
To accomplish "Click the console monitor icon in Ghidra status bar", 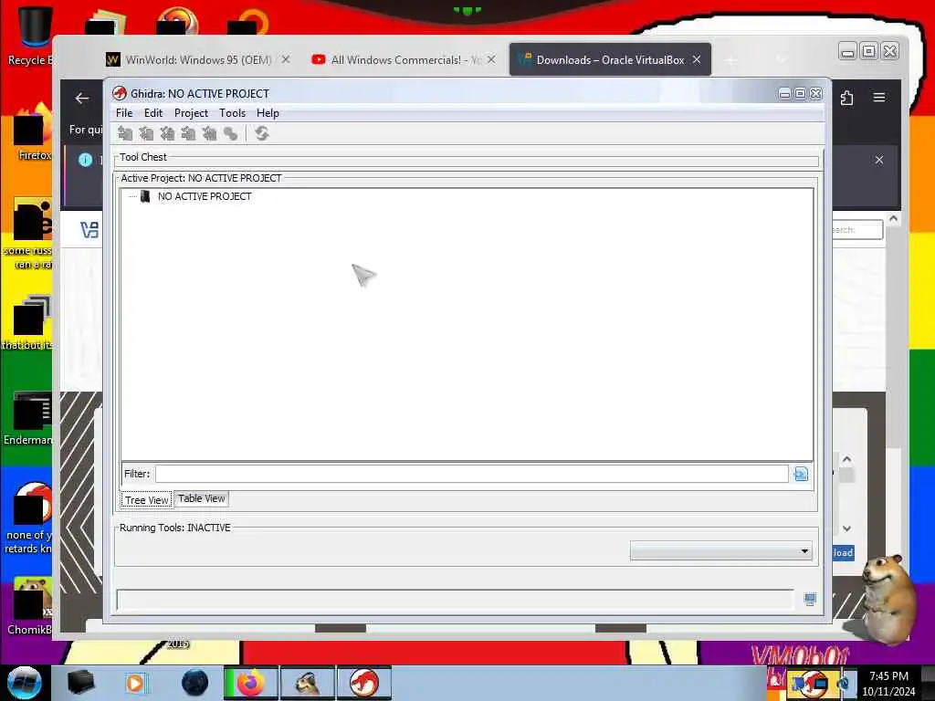I will coord(810,600).
